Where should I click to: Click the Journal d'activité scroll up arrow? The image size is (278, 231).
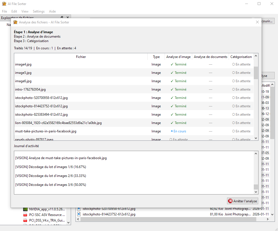point(256,154)
